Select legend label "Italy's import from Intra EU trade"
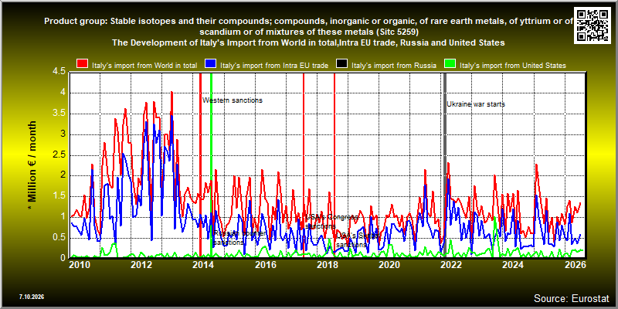 274,66
